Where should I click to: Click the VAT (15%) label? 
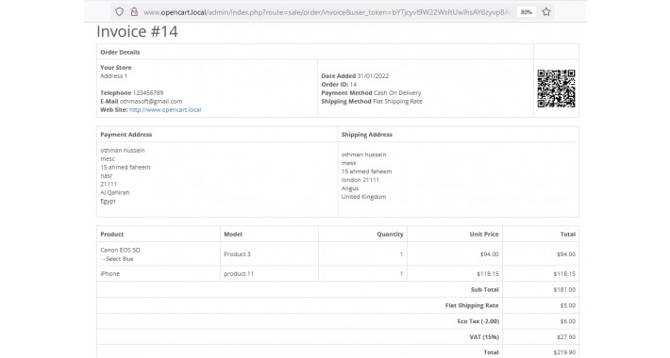484,337
